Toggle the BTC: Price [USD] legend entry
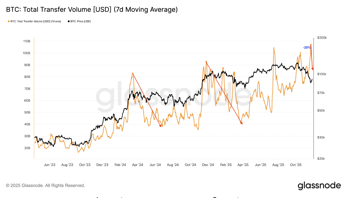363x198 pixels. [79, 21]
